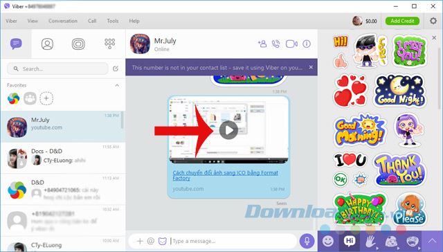Send the Thank You sticker
Image resolution: width=443 pixels, height=252 pixels.
point(400,170)
